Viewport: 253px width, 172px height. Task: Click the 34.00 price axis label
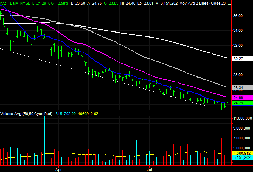pos(238,30)
